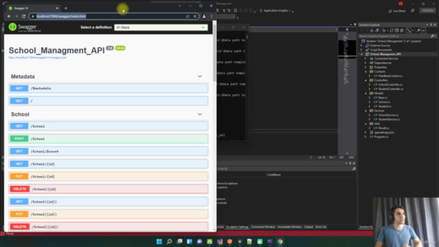The width and height of the screenshot is (439, 247).
Task: Click the Solution Explorer search box
Action: point(395,36)
